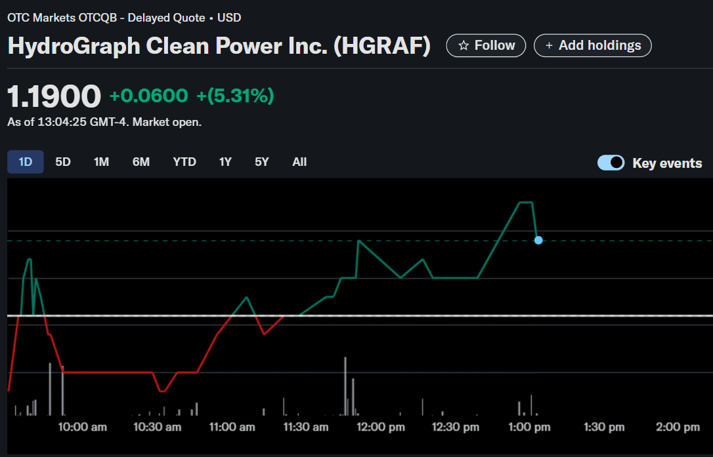The width and height of the screenshot is (713, 457).
Task: Click the 11:30 am axis label
Action: tap(305, 427)
